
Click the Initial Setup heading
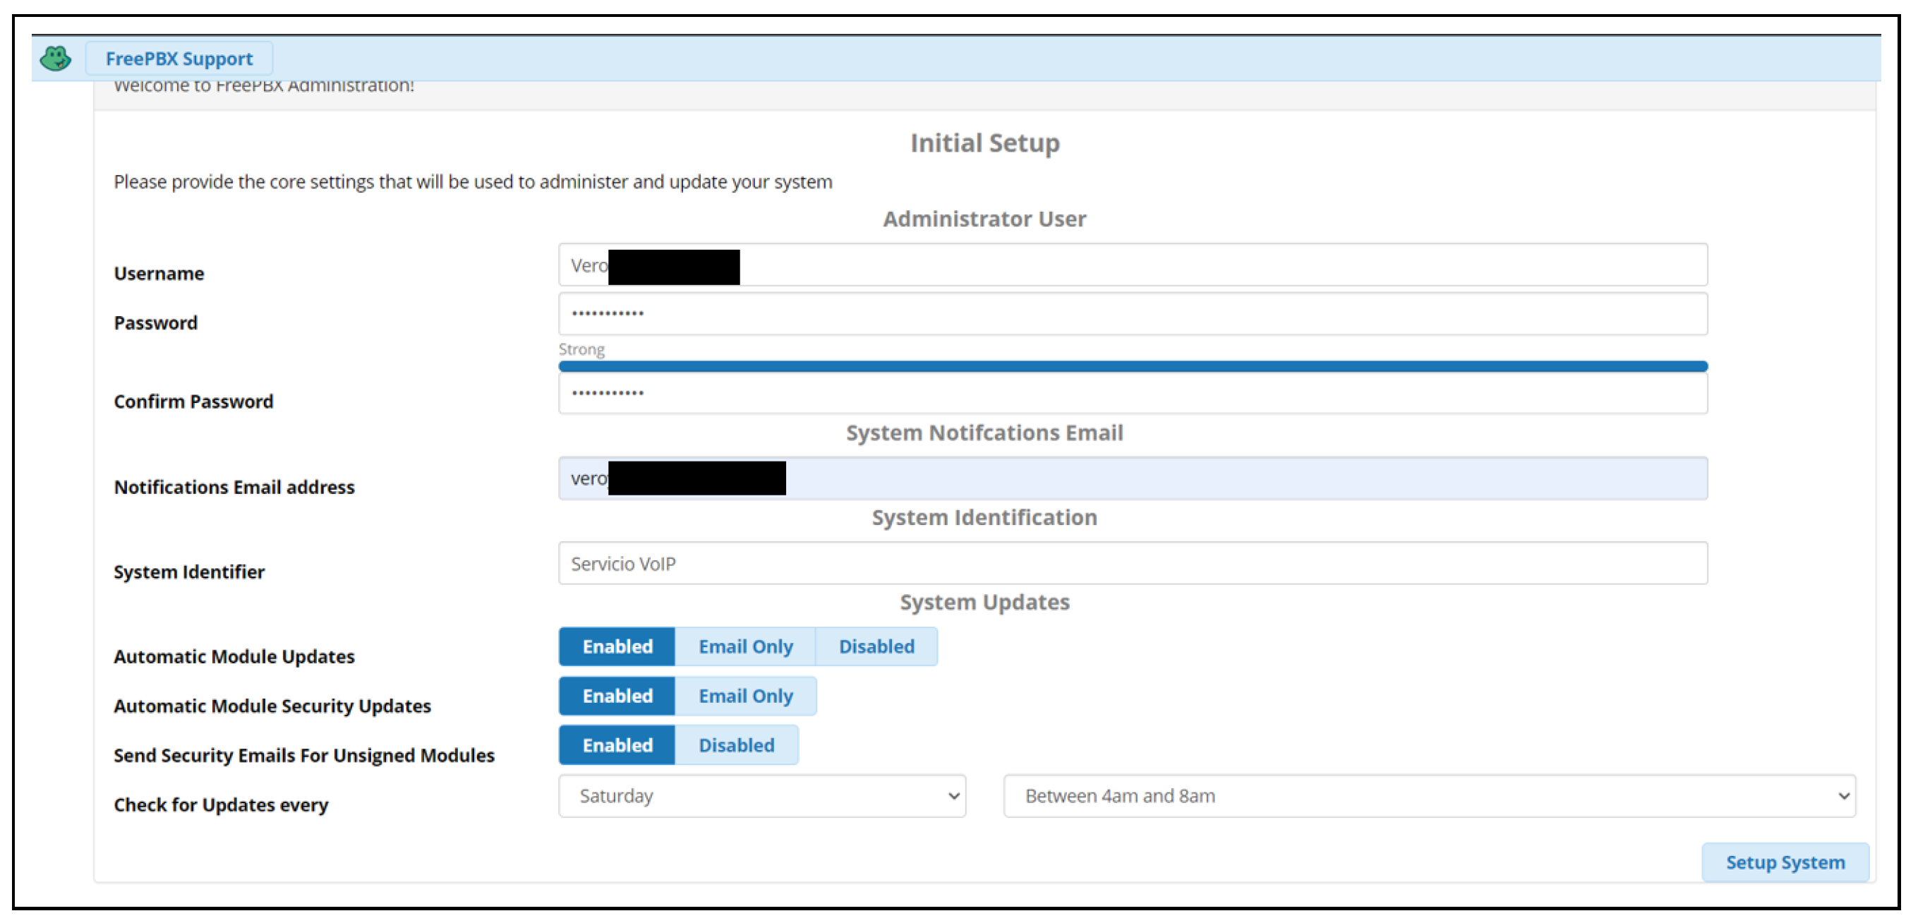tap(984, 143)
